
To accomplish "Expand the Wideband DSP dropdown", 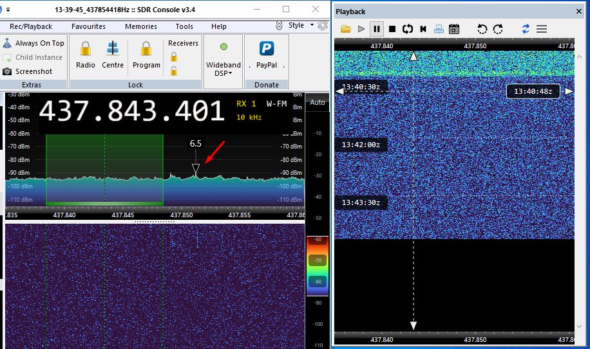I will [x=224, y=60].
